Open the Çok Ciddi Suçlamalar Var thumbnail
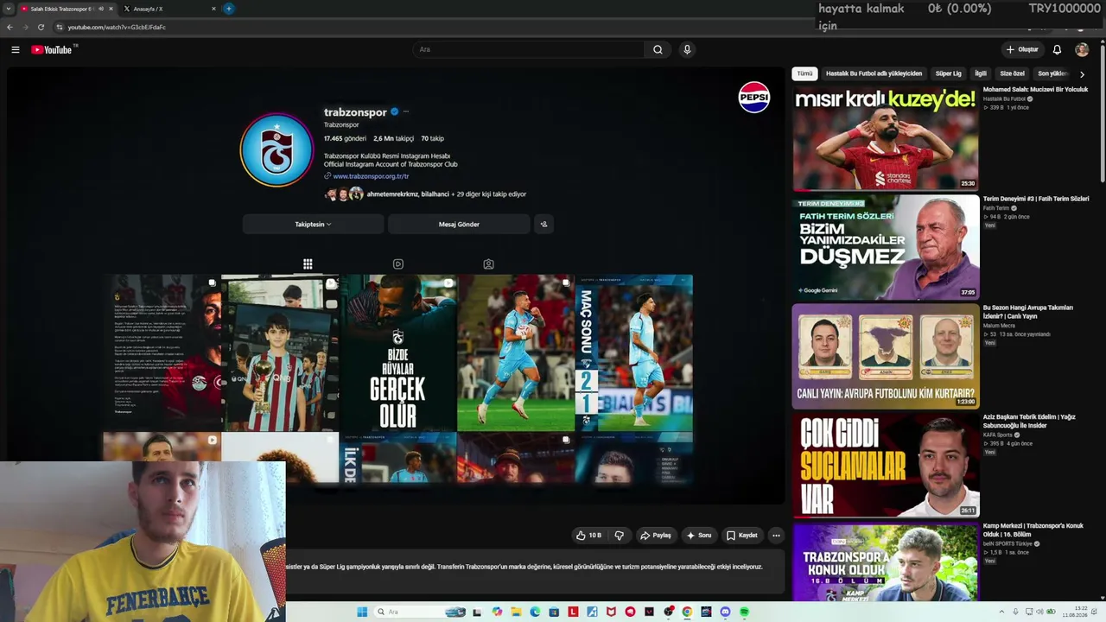1106x622 pixels. tap(886, 466)
